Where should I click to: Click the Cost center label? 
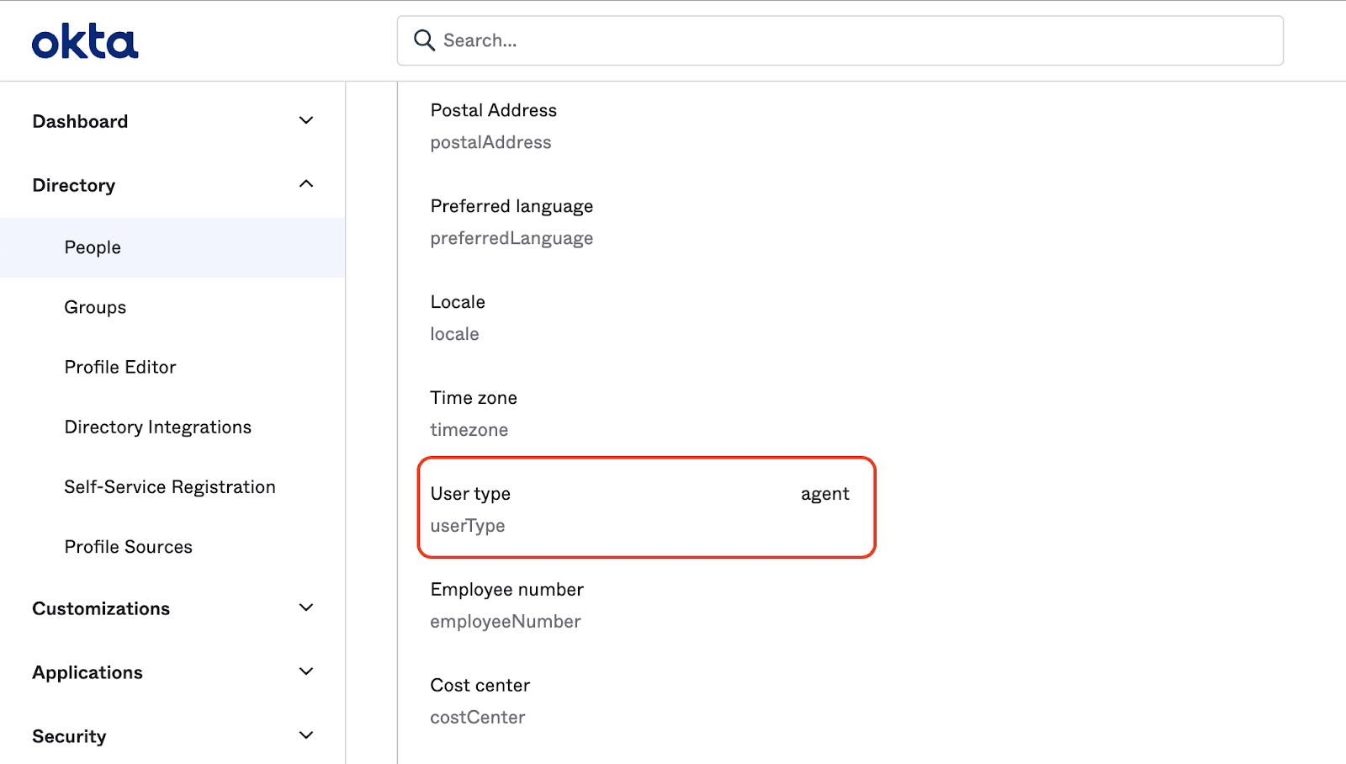point(480,686)
